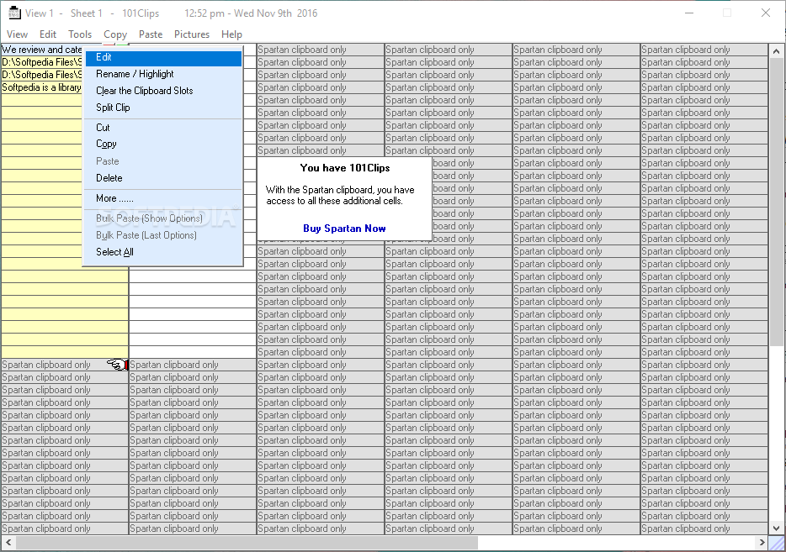This screenshot has width=786, height=552.
Task: Open the More ...... submenu entry
Action: tap(163, 198)
